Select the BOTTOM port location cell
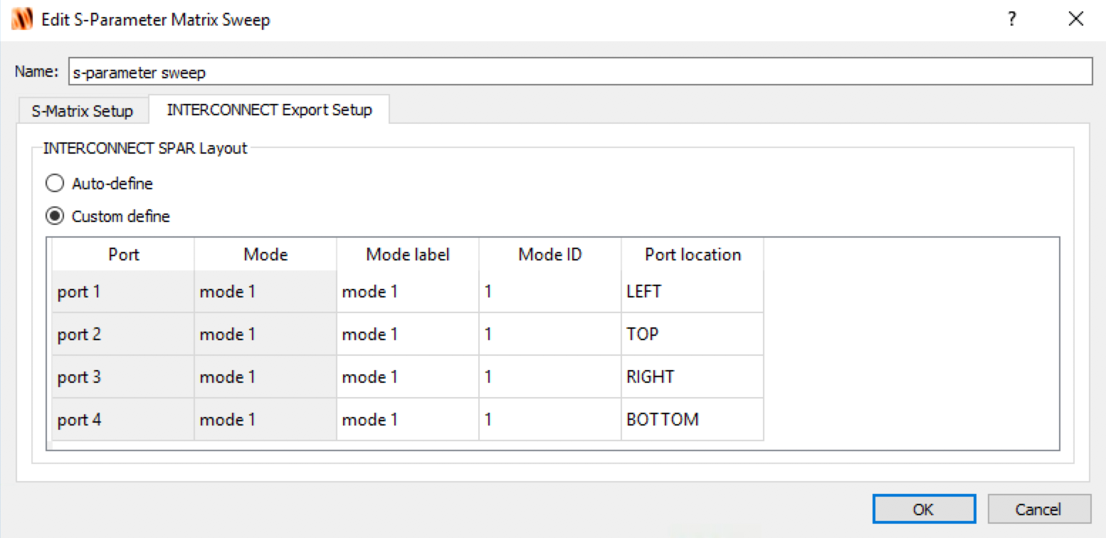This screenshot has height=538, width=1106. pyautogui.click(x=692, y=419)
